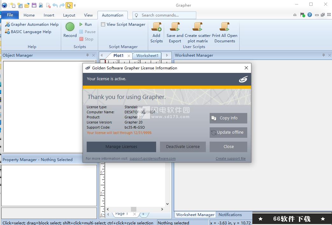
Task: Click Manage Licenses button
Action: 121,147
